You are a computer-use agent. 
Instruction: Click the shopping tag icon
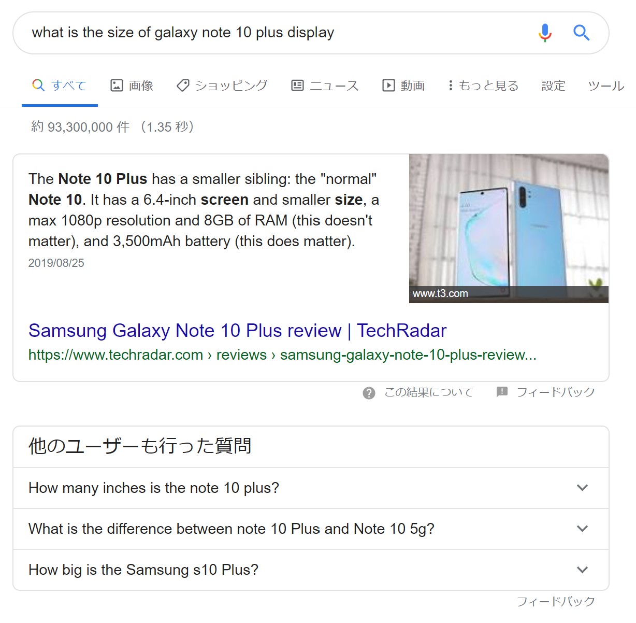pos(183,86)
